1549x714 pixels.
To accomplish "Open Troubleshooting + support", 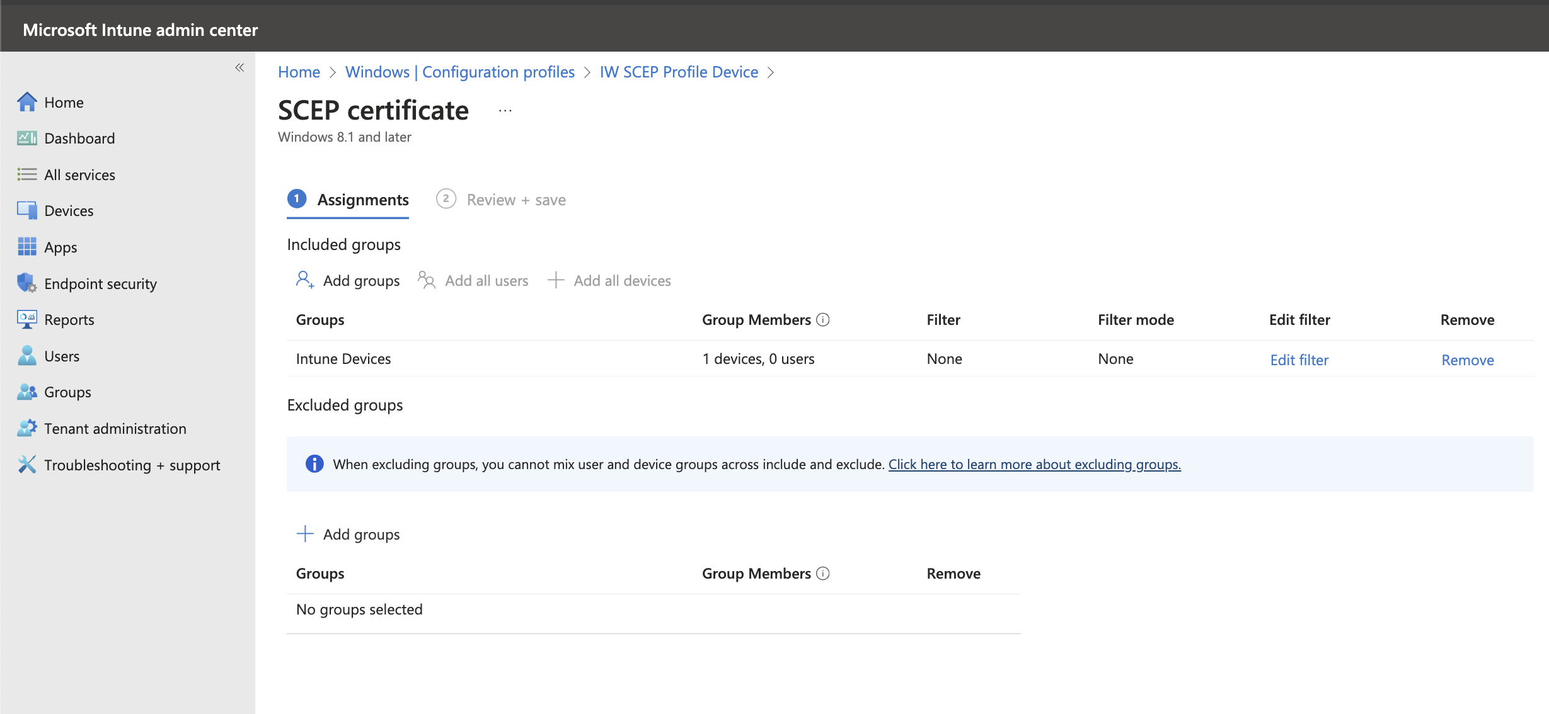I will 132,465.
